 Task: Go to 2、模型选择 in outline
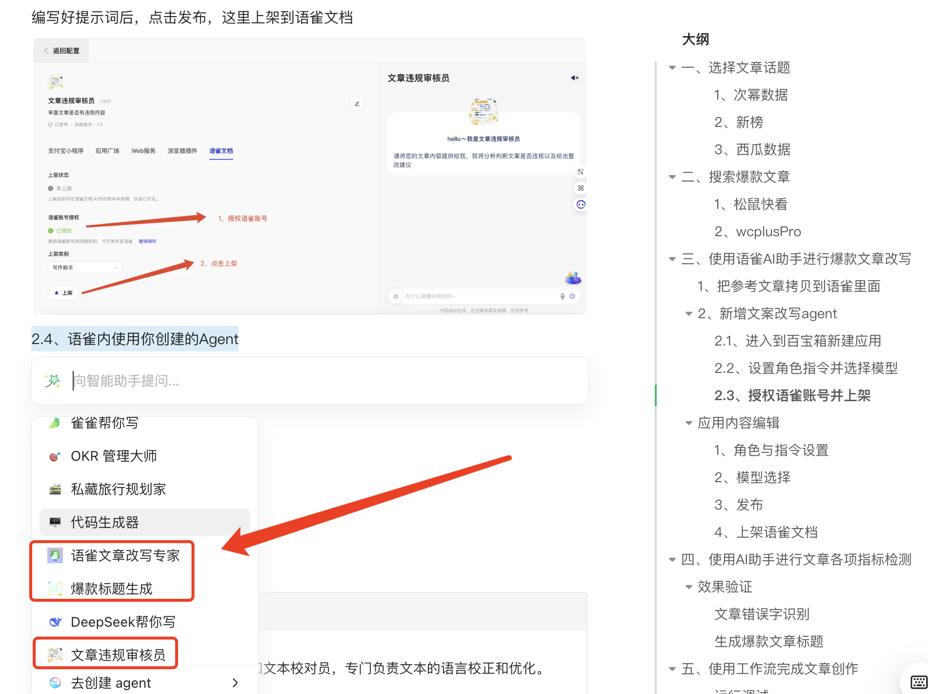[x=752, y=478]
